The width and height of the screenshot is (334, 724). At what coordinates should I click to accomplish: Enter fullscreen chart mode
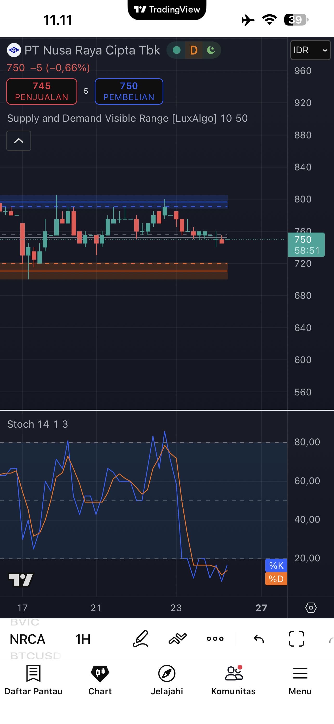tap(297, 639)
